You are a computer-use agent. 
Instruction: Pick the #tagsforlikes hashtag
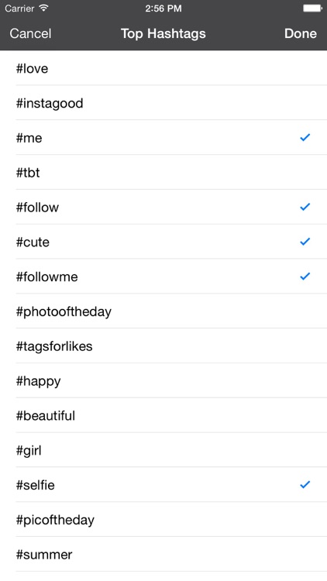tap(163, 346)
